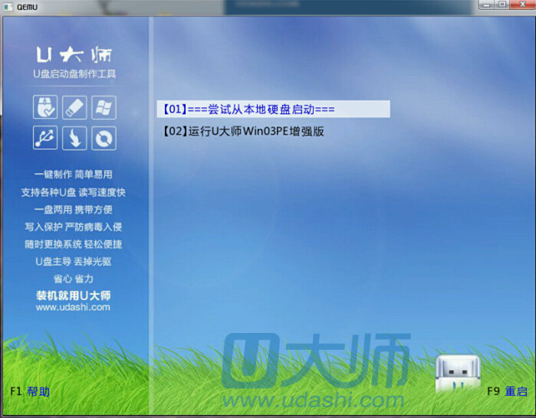Click the U盘启动盘制作工具 subtitle

click(74, 73)
